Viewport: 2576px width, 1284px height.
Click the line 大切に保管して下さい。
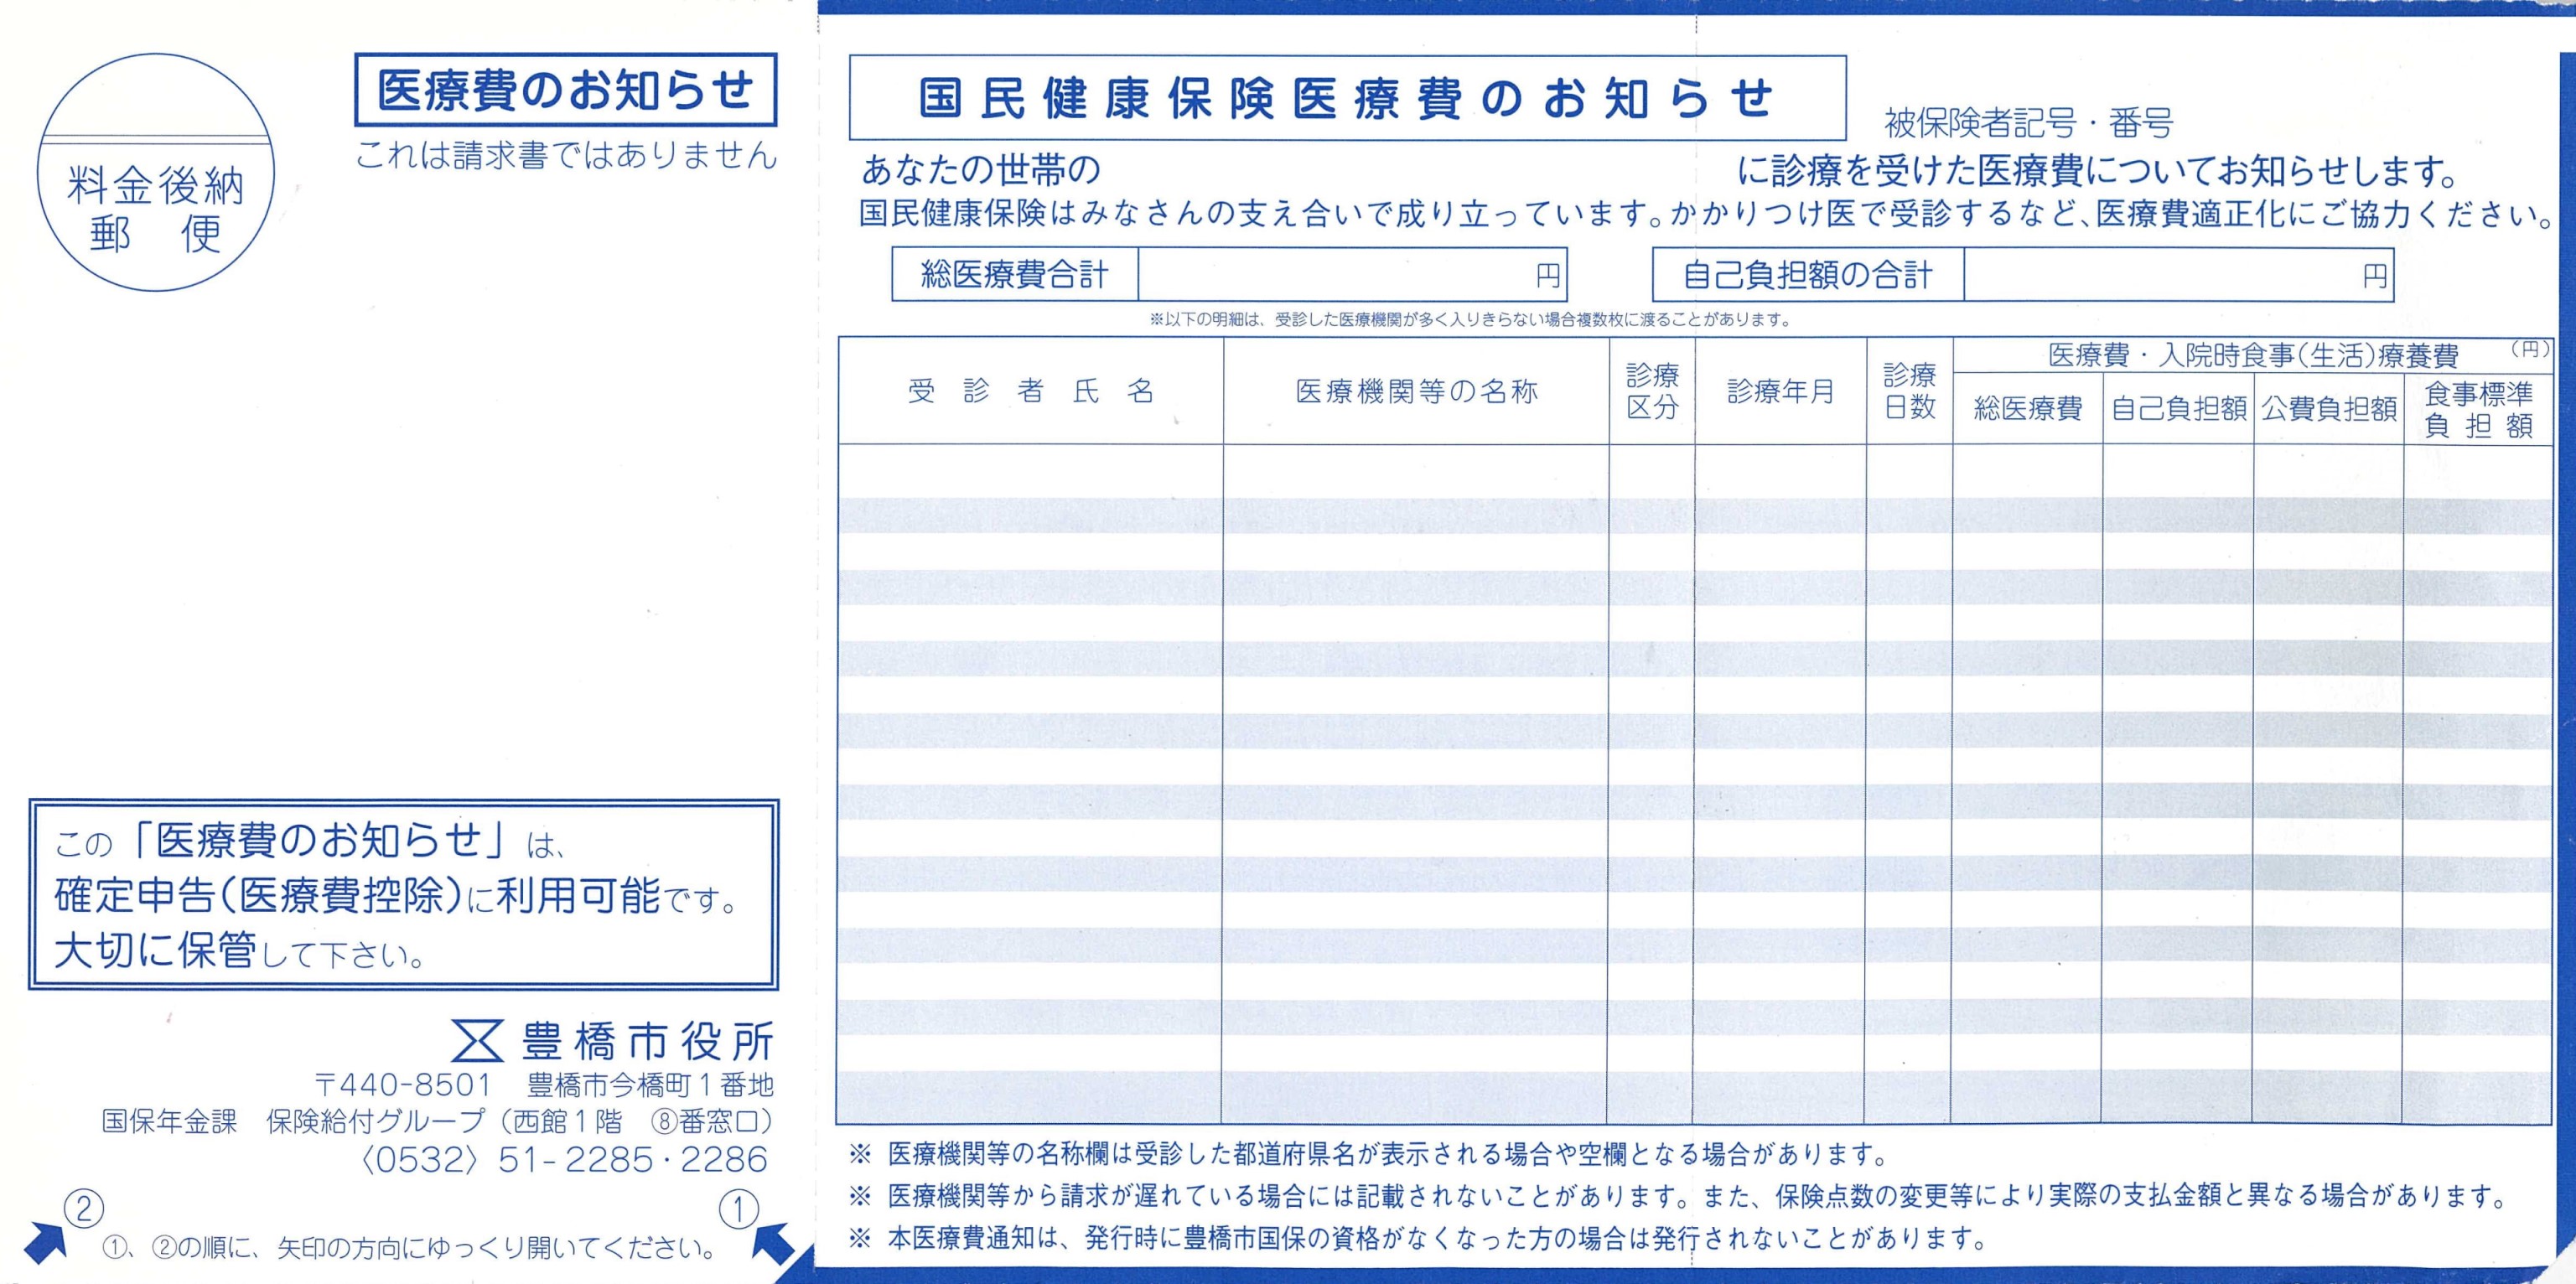pos(240,950)
